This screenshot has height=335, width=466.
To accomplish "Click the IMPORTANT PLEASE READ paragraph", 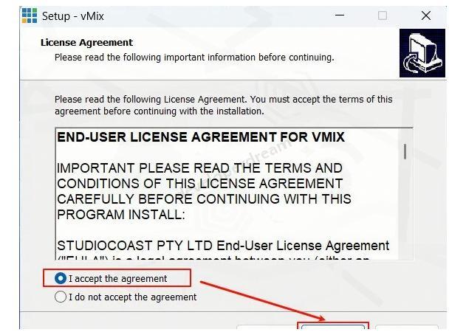I will tap(204, 191).
